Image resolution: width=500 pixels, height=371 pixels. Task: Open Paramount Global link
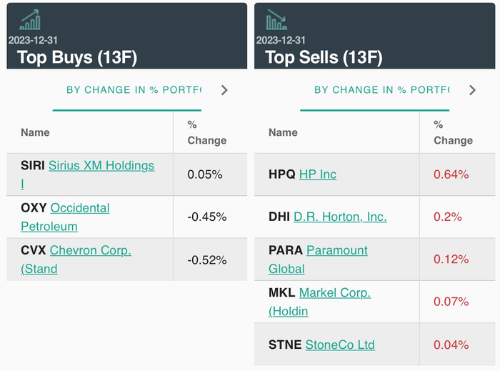click(x=336, y=250)
